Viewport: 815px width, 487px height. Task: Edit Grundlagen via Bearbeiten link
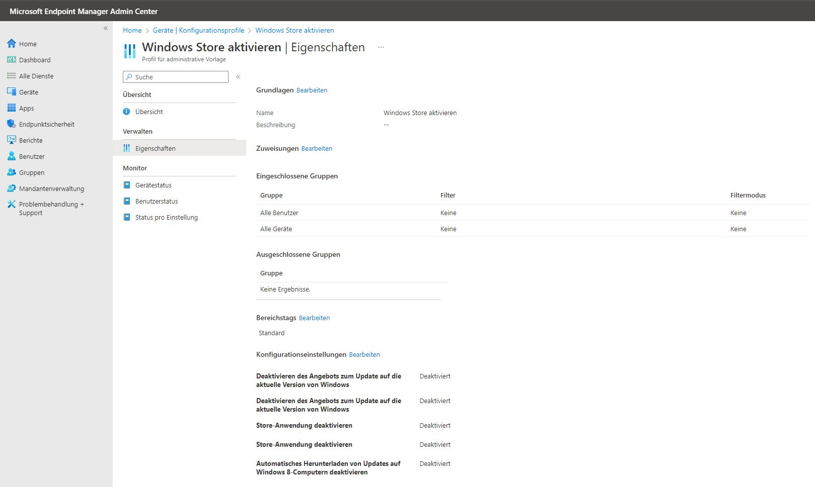point(312,90)
